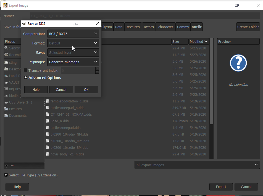Image resolution: width=263 pixels, height=196 pixels.
Task: Click the GIMP icon in Export Image title bar
Action: (5, 5)
